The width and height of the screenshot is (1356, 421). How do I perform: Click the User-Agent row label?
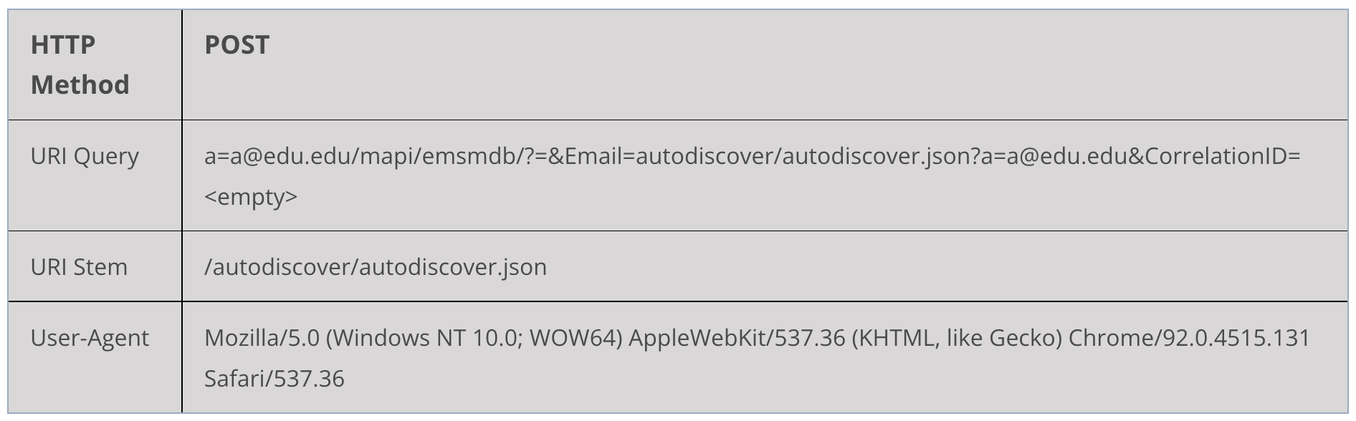point(90,338)
